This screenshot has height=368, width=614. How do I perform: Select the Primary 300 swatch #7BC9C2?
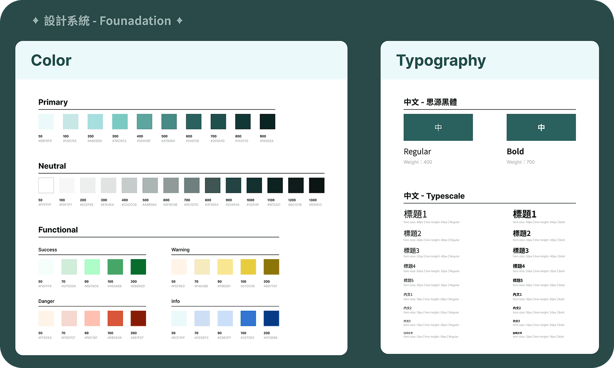coord(120,122)
